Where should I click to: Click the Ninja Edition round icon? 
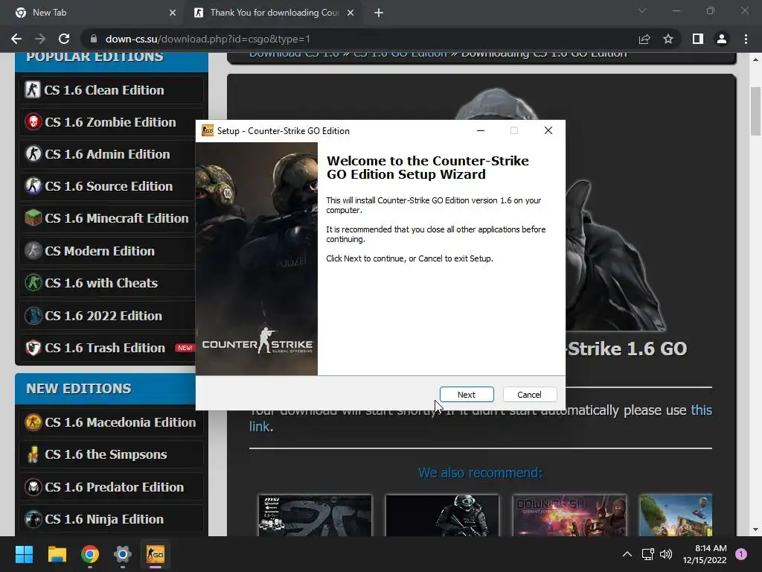(33, 519)
